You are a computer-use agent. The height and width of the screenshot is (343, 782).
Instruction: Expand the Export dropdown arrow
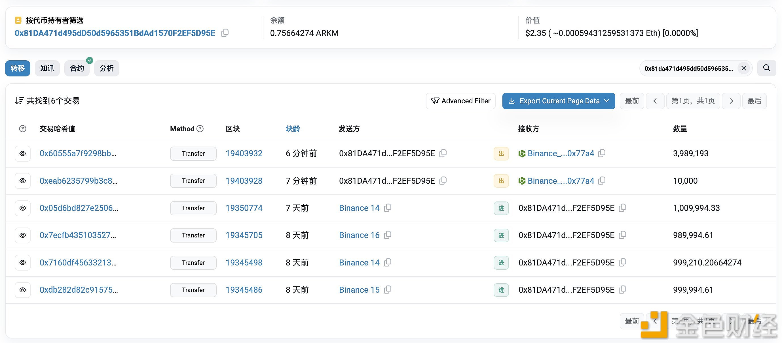click(606, 100)
